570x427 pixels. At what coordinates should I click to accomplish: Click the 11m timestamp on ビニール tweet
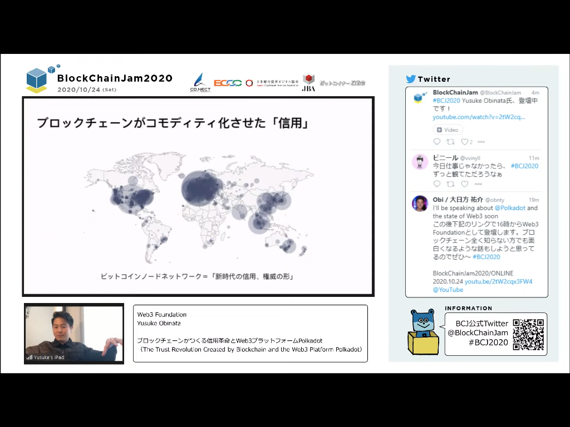point(534,158)
